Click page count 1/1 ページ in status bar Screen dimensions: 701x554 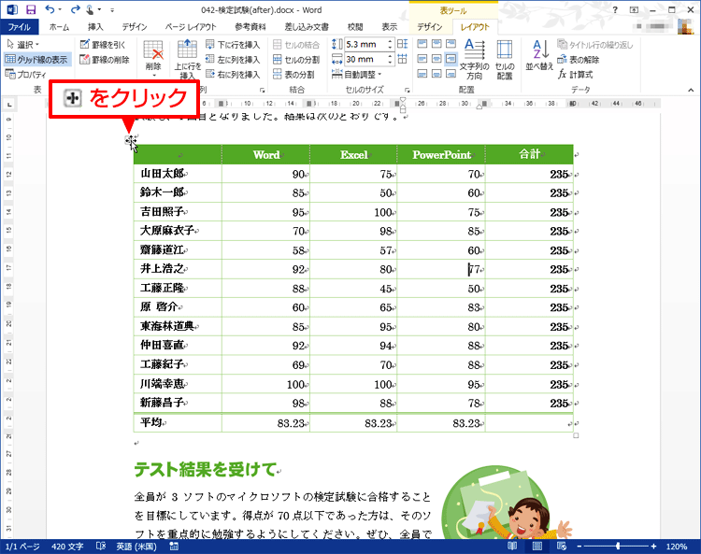pos(22,546)
